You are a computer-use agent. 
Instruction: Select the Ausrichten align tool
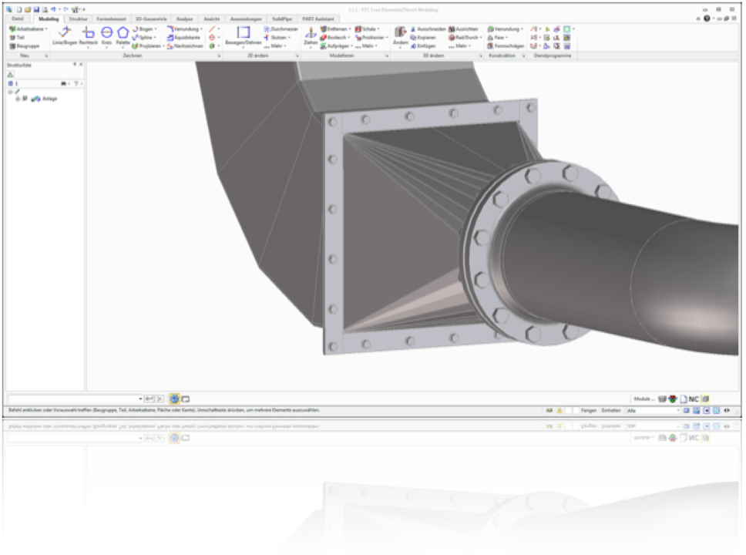[463, 29]
